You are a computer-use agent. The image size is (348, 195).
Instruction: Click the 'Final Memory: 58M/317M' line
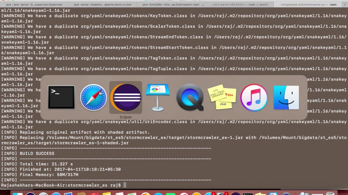coord(40,175)
